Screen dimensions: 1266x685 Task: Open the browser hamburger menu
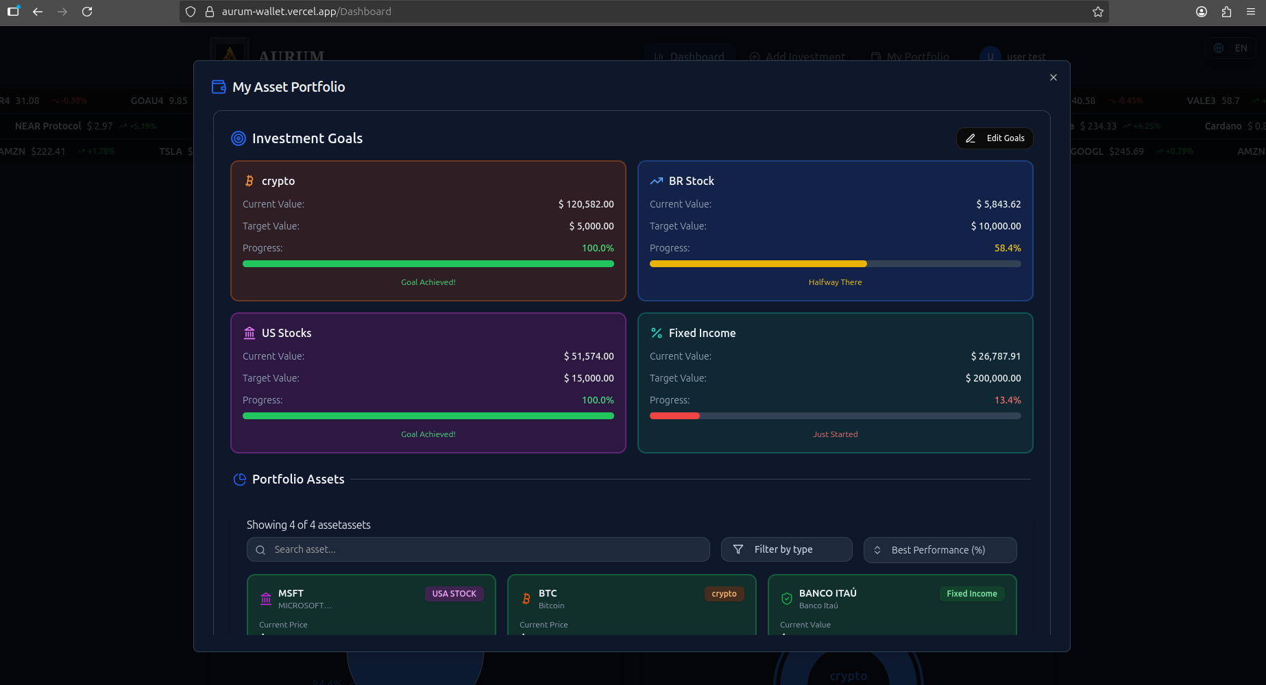click(1250, 12)
